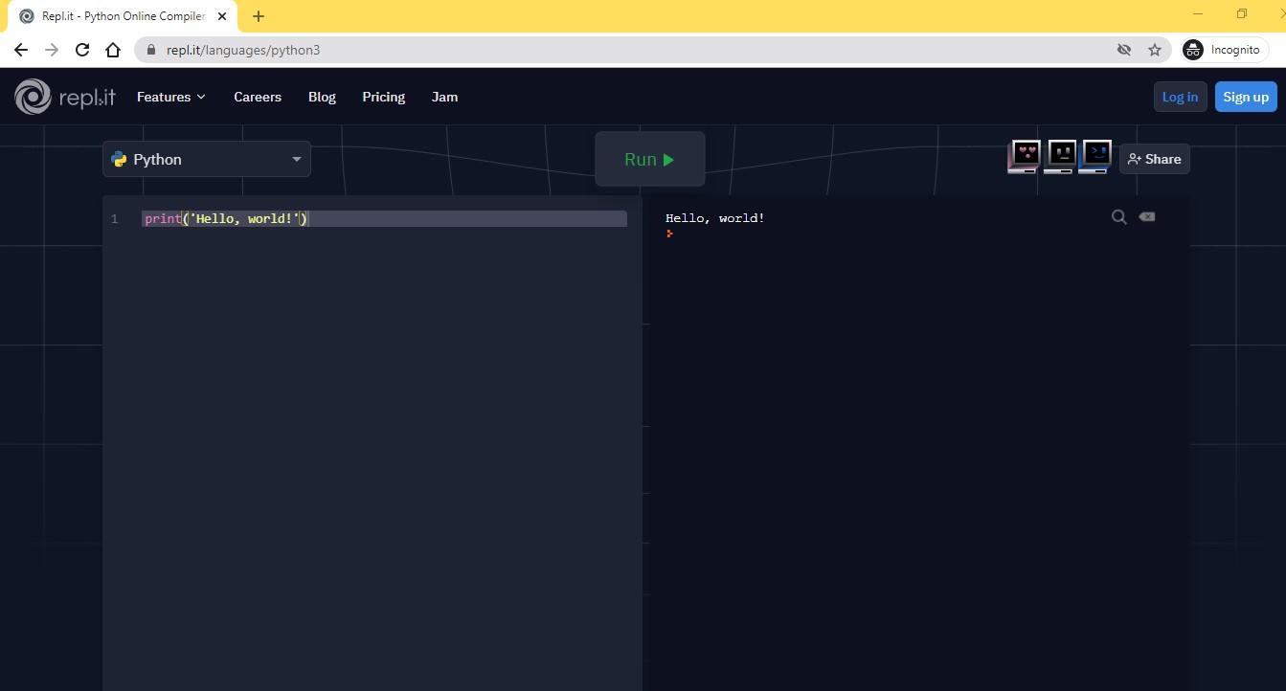Open the Careers page
The image size is (1286, 691).
pos(258,97)
